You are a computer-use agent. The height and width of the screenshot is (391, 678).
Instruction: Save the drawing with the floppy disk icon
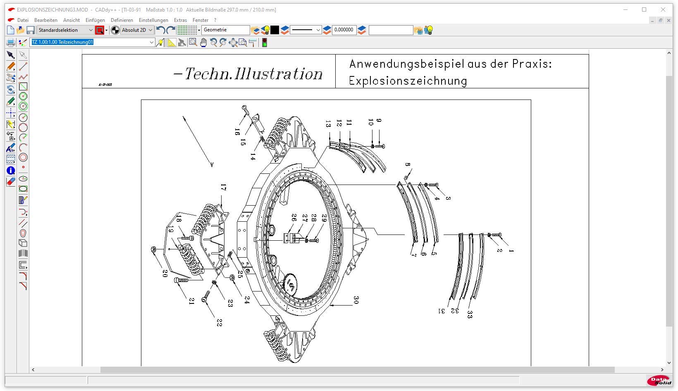click(x=31, y=30)
